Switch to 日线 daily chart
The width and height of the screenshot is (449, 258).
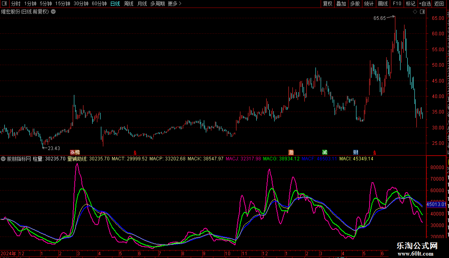pos(115,4)
